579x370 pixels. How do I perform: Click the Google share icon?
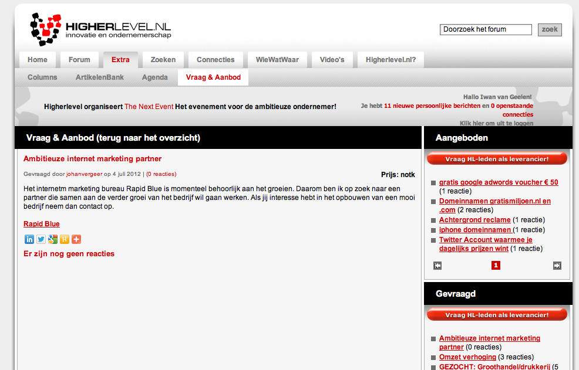(53, 239)
